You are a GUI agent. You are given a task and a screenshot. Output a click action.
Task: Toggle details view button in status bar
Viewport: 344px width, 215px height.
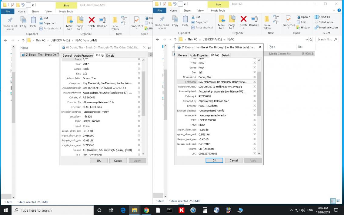[333, 201]
